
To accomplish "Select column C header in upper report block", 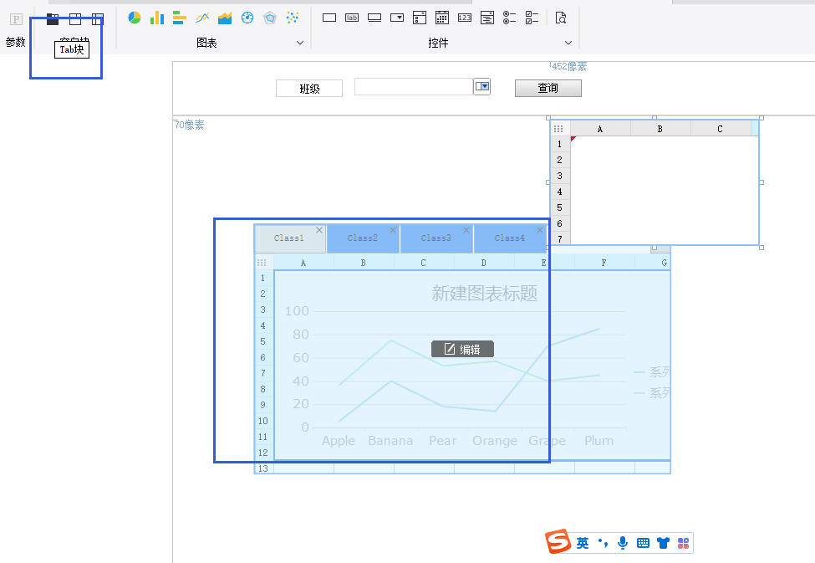I will click(x=721, y=129).
